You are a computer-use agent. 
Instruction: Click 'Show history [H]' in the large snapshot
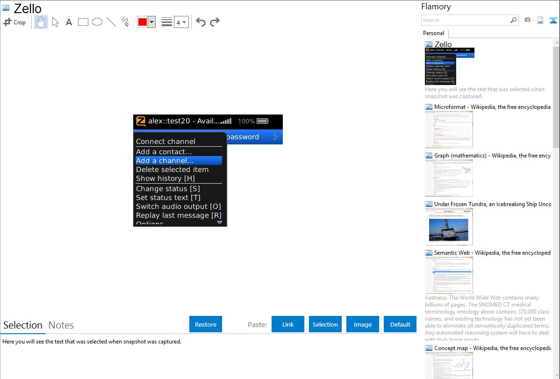[x=165, y=179]
